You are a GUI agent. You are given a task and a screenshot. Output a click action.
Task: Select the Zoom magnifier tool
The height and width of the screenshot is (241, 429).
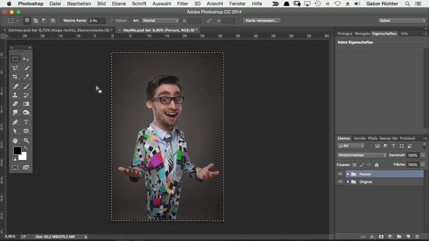point(26,141)
